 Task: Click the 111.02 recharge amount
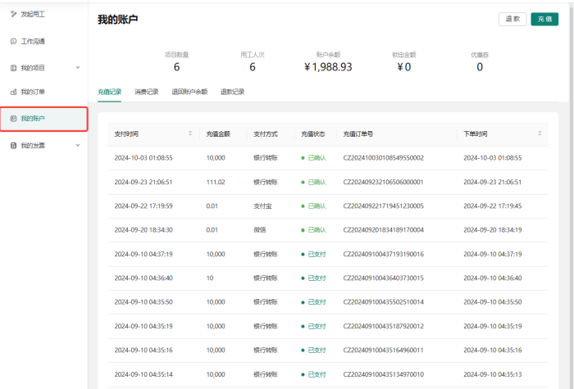coord(216,182)
